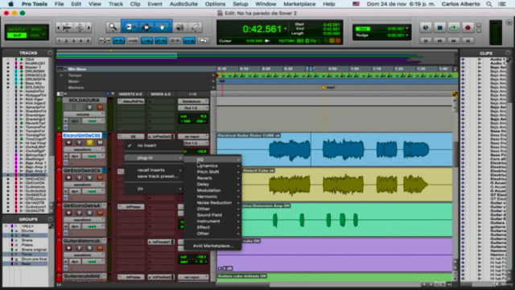Toggle Zoom Toggle icon below tools

[x=105, y=41]
